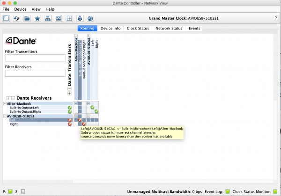281x196 pixels.
Task: Collapse the AVIOUSB-5102a1 receiver tree row
Action: click(5, 116)
